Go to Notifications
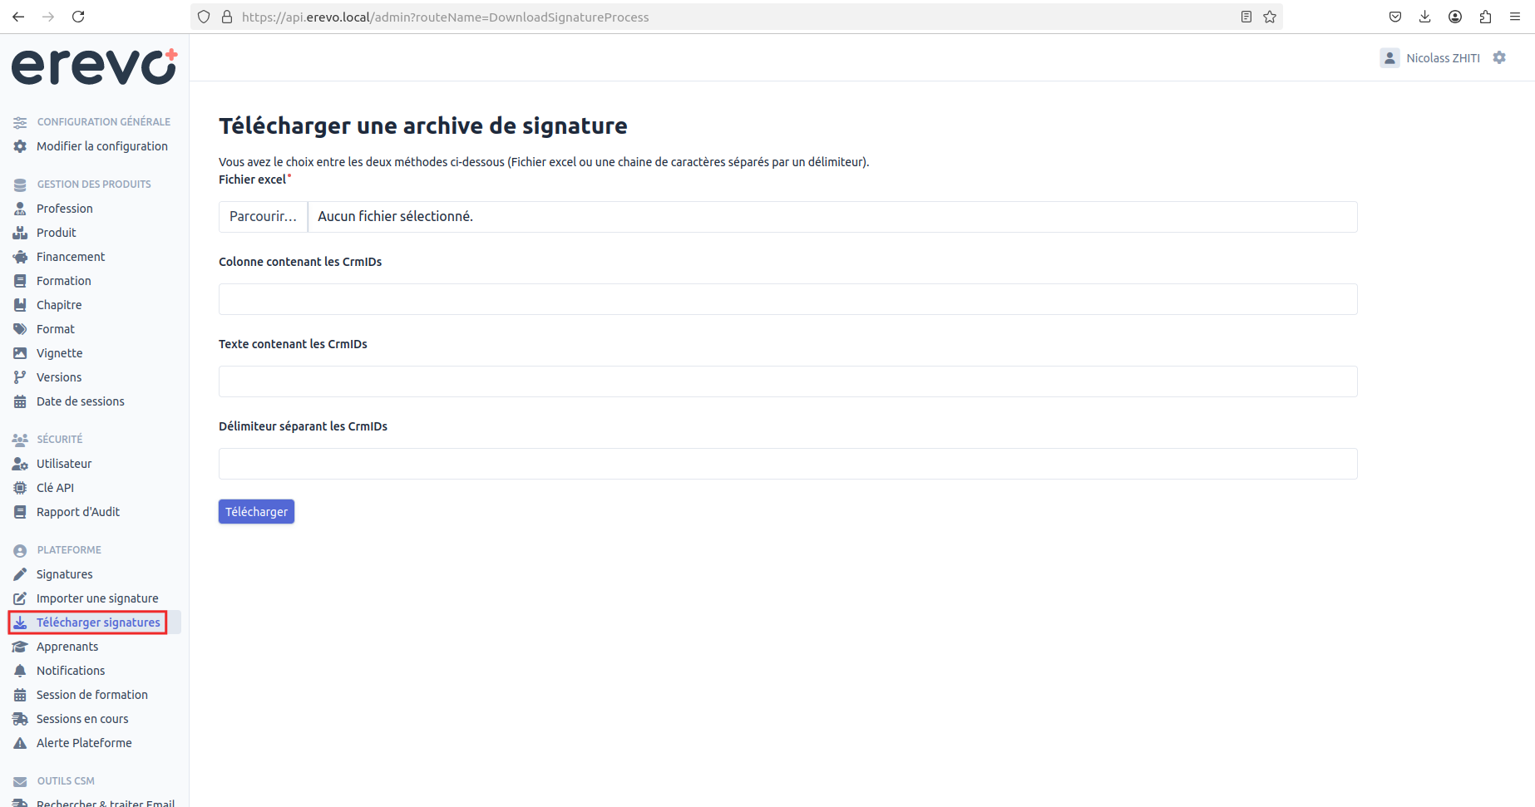Viewport: 1535px width, 807px height. coord(71,671)
